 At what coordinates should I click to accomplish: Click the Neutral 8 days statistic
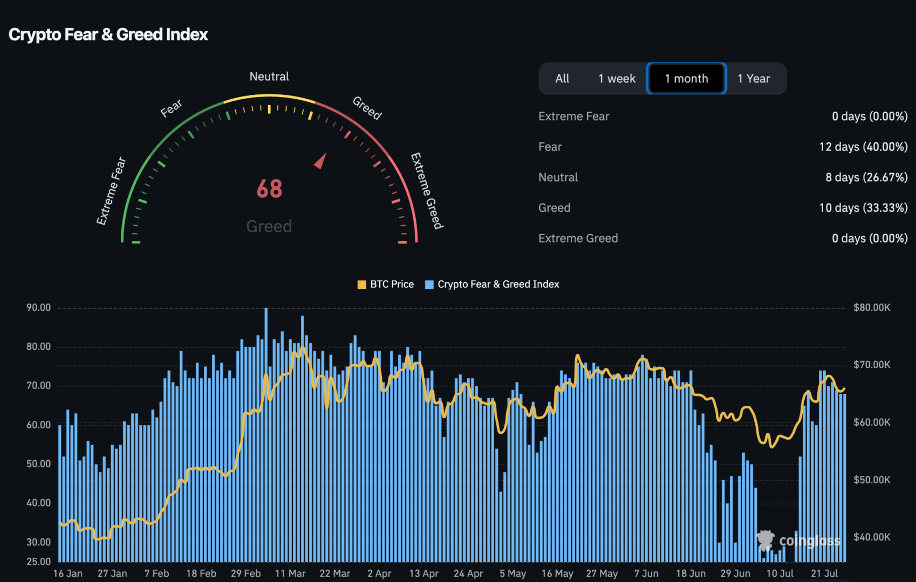click(x=866, y=177)
